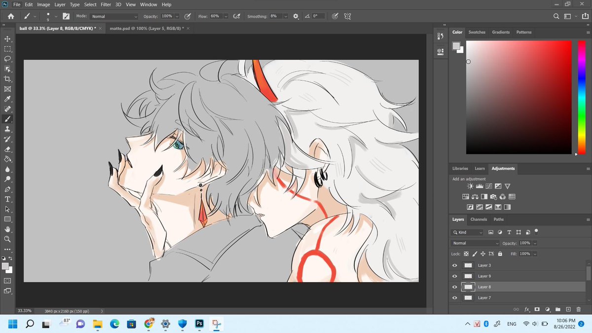Select the Path Selection tool
The image size is (592, 333).
(7, 209)
